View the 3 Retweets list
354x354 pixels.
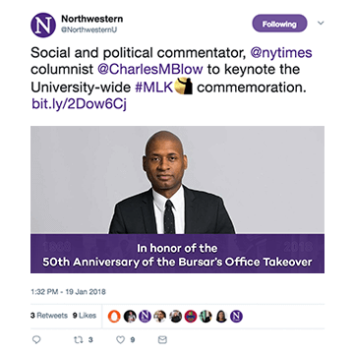point(49,316)
